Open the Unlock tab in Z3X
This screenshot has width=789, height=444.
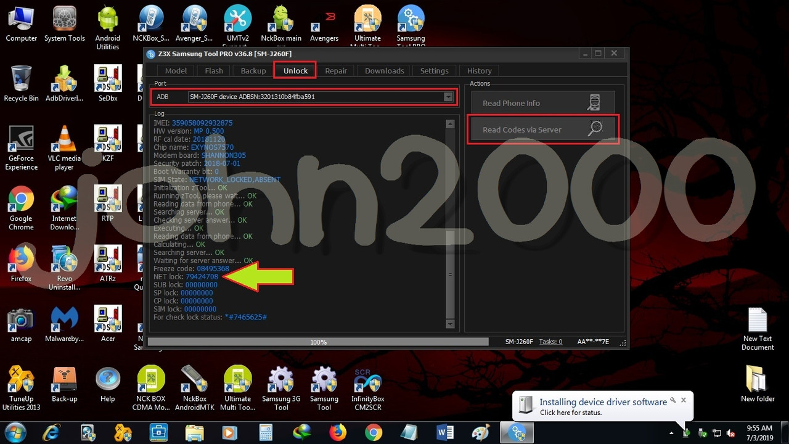pos(295,70)
